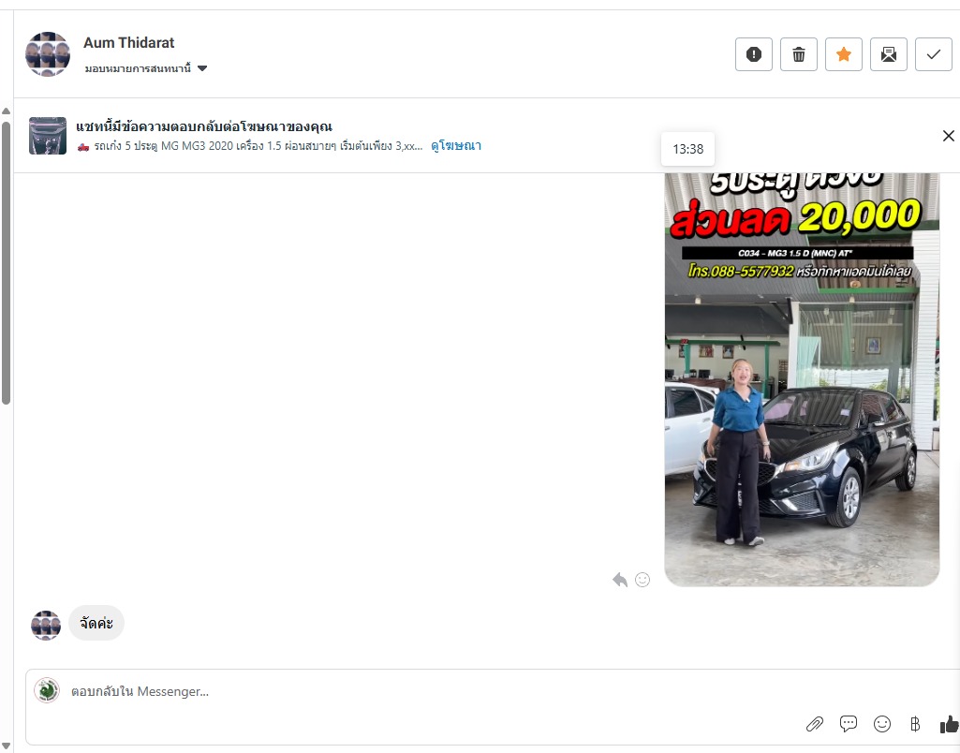Image resolution: width=960 pixels, height=753 pixels.
Task: Mark conversation as spam with exclamation icon
Action: point(754,54)
